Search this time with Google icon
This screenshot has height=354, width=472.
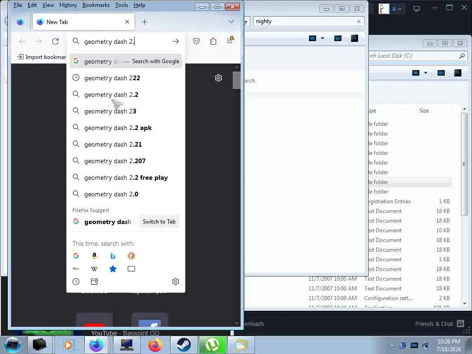click(x=76, y=255)
